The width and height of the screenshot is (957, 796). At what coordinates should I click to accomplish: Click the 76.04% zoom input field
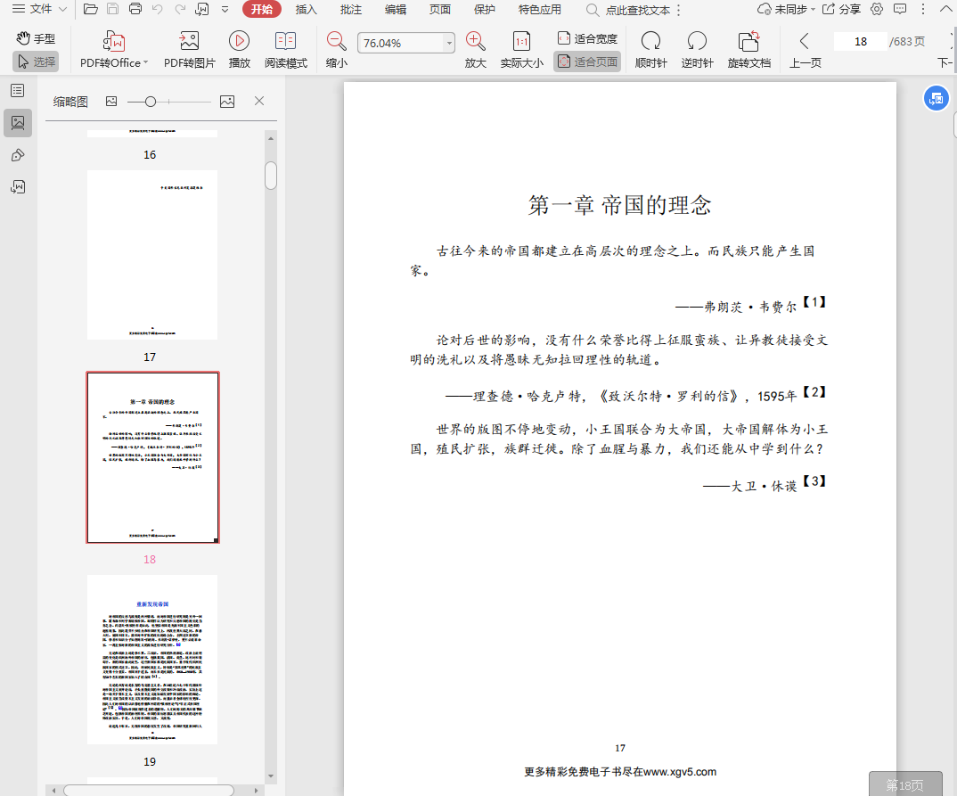pyautogui.click(x=400, y=43)
